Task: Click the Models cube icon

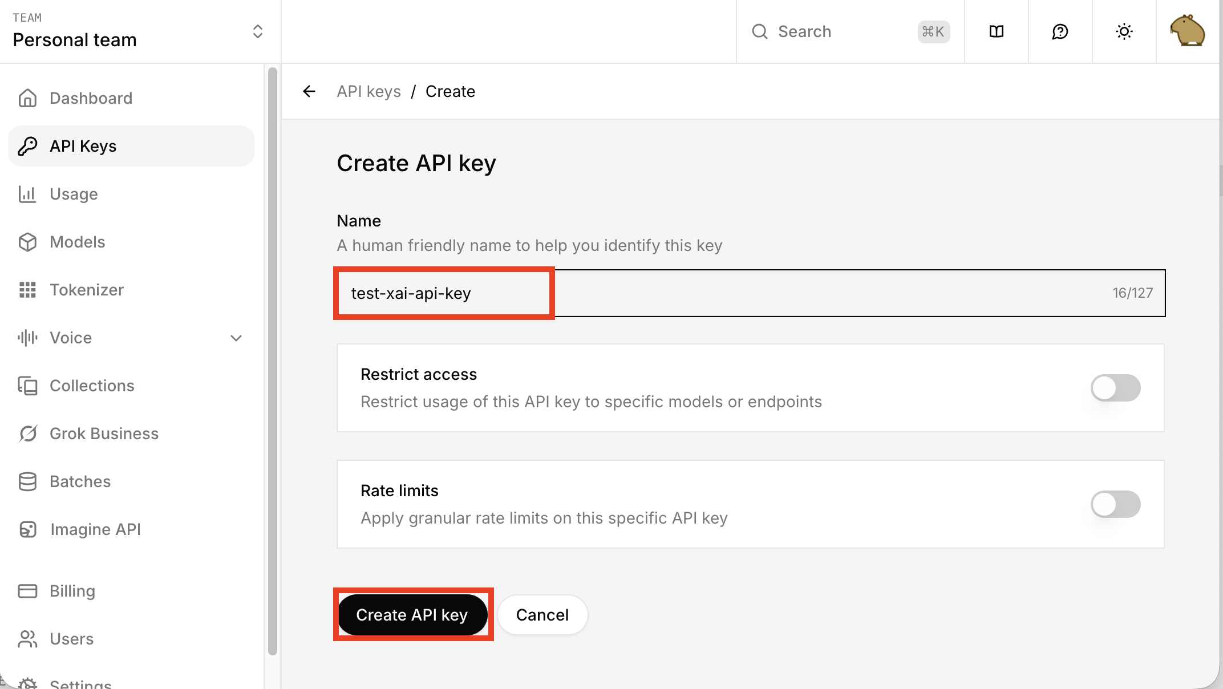Action: pos(27,242)
